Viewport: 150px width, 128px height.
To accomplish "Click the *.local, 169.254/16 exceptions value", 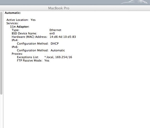I will pos(58,57).
